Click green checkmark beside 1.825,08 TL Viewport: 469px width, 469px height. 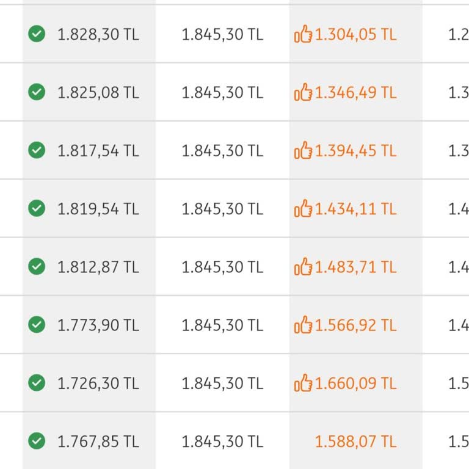click(37, 92)
